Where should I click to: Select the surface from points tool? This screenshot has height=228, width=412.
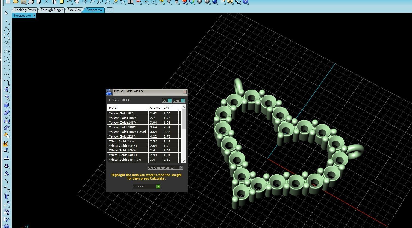tap(7, 90)
